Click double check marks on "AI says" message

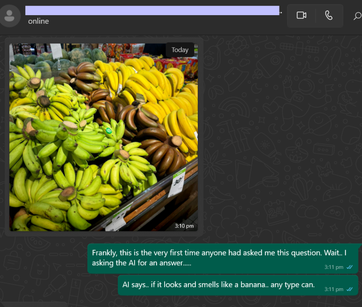[x=350, y=289]
